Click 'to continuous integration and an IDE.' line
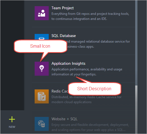Screen dimensions: 147x134 [79, 19]
